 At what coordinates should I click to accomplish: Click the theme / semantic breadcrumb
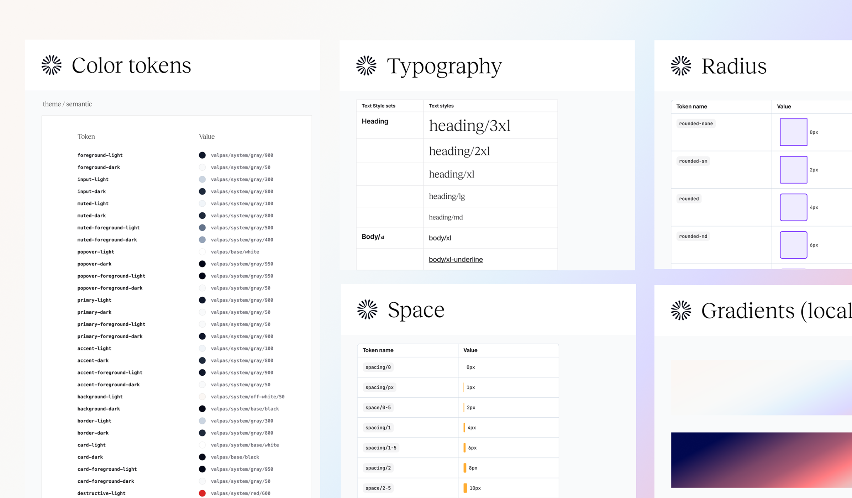tap(67, 104)
